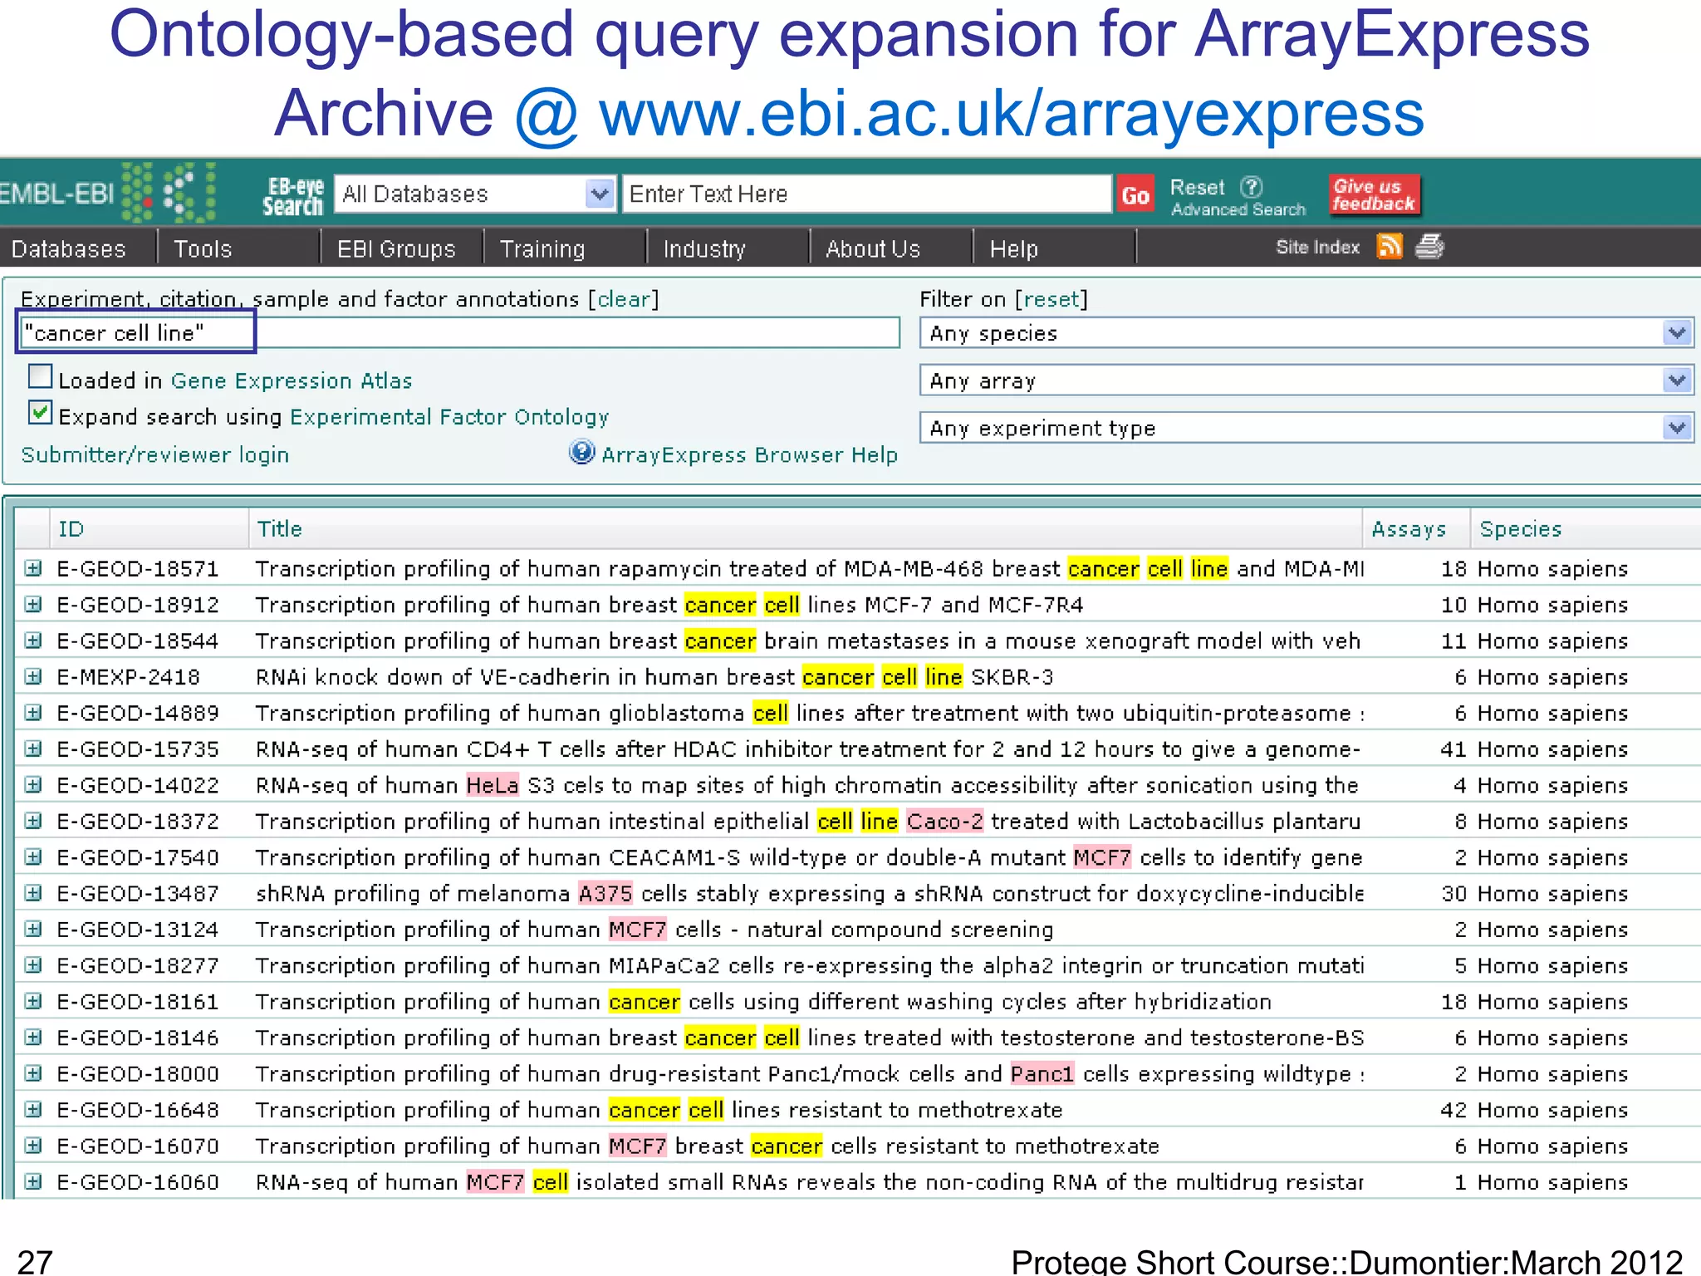This screenshot has width=1701, height=1276.
Task: Expand row E-GEOD-13124 with plus icon
Action: [33, 930]
